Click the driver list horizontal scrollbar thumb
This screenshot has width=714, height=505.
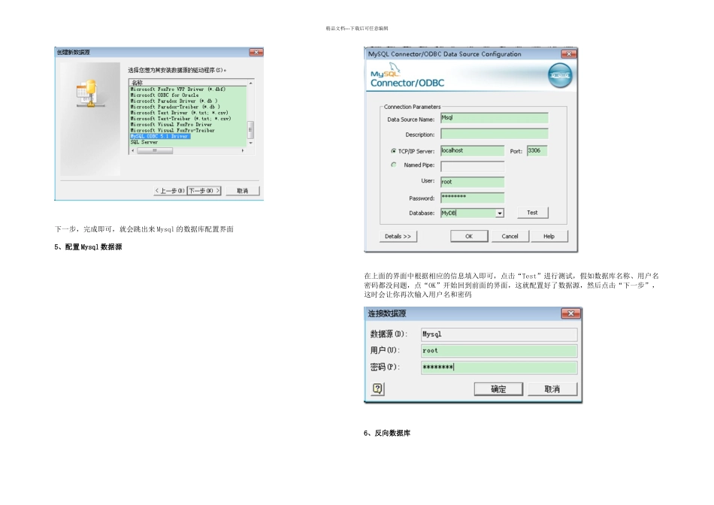[x=155, y=150]
